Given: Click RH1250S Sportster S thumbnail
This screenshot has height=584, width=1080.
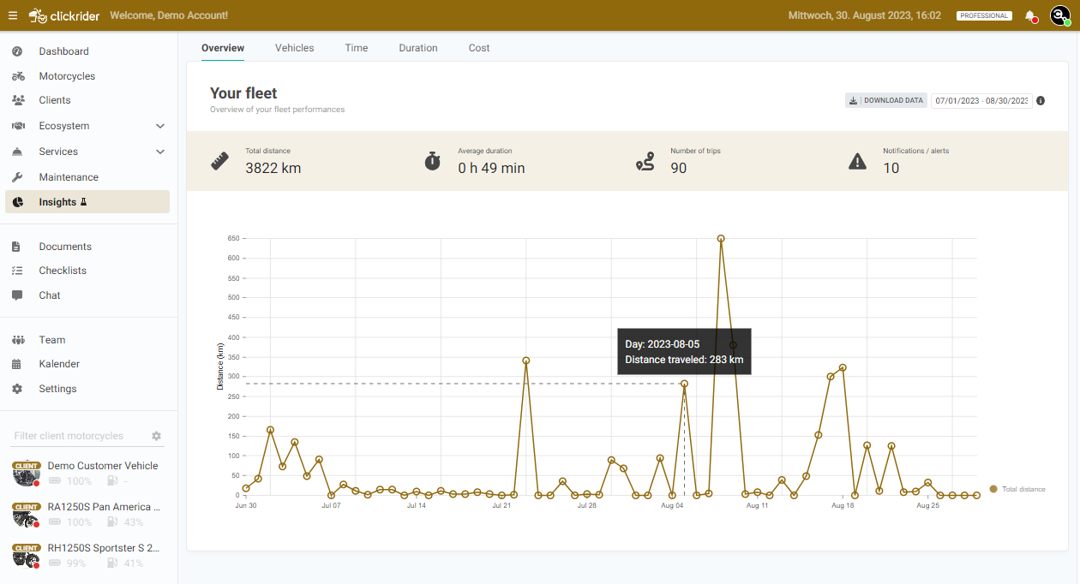Looking at the screenshot, I should 27,556.
